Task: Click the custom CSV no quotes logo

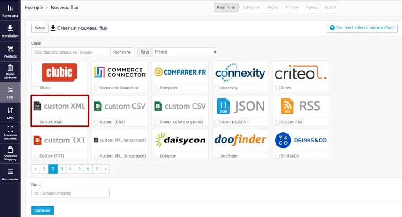Action: (180, 106)
